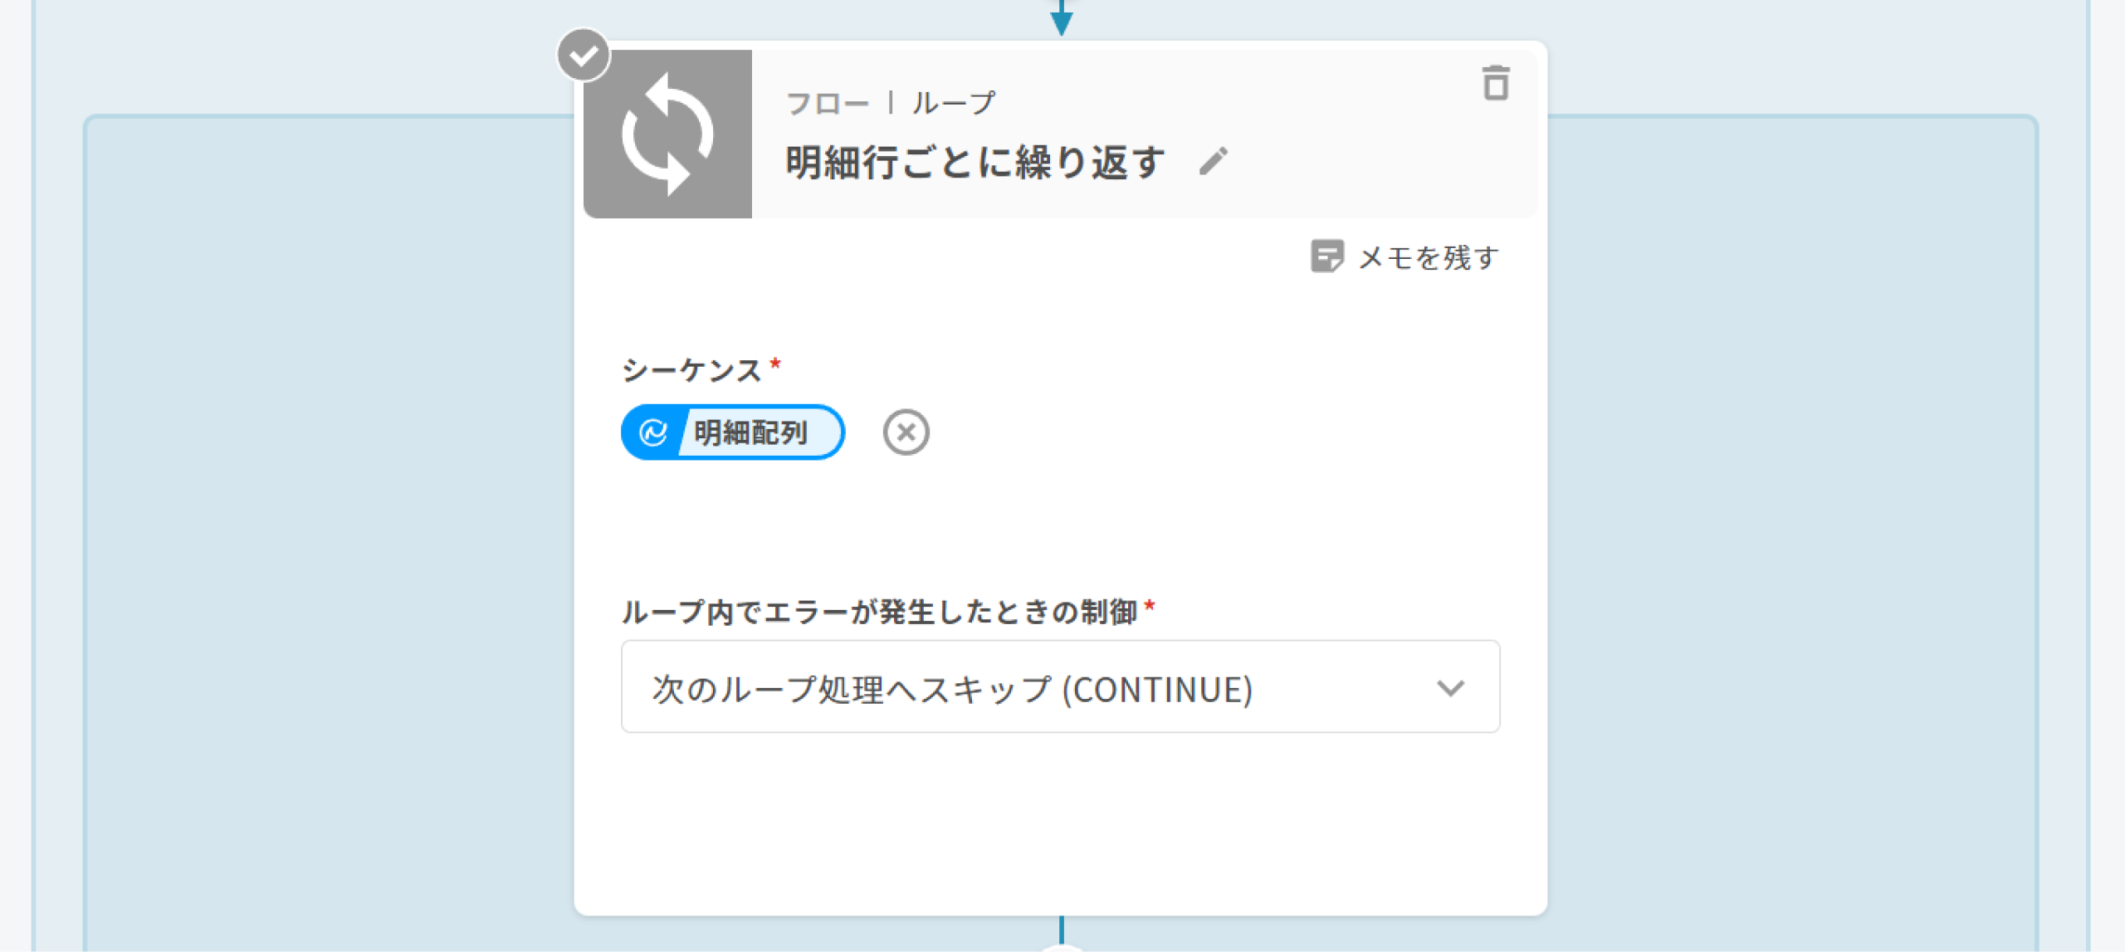Click the connector line below the card
This screenshot has height=952, width=2125.
pyautogui.click(x=1061, y=930)
